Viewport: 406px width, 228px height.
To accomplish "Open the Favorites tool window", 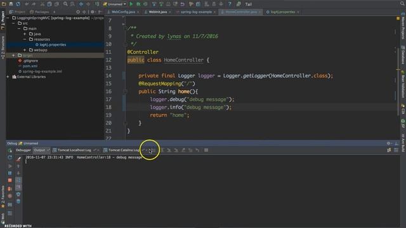I will (x=3, y=197).
